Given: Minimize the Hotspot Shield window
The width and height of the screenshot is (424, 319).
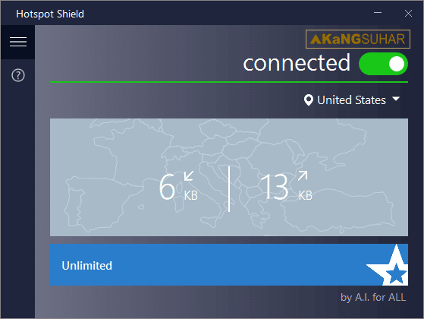Looking at the screenshot, I should click(378, 13).
